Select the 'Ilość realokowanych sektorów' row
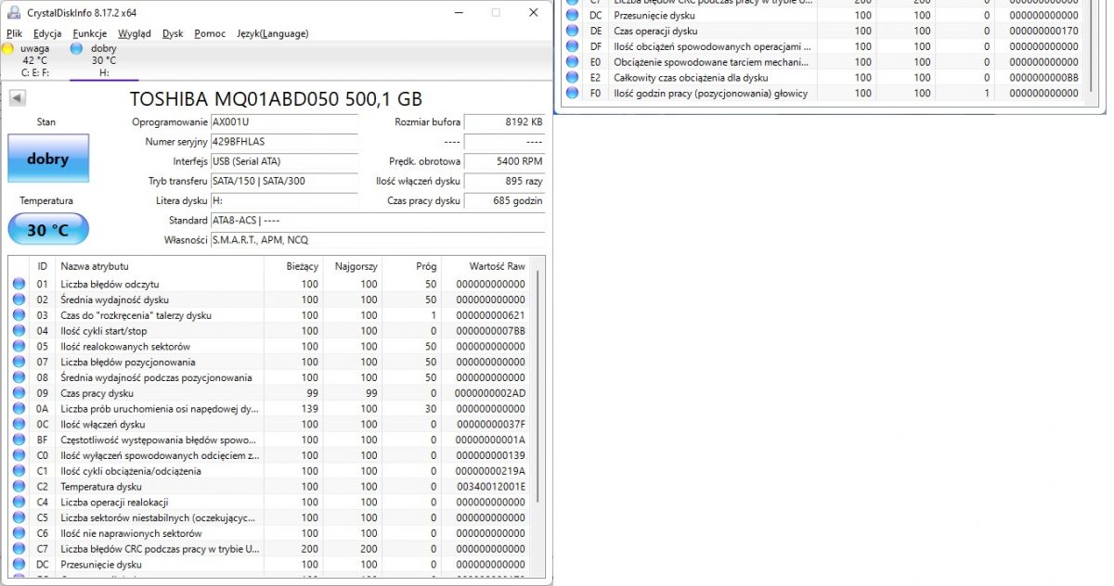Screen dimensions: 1114x586 click(269, 347)
